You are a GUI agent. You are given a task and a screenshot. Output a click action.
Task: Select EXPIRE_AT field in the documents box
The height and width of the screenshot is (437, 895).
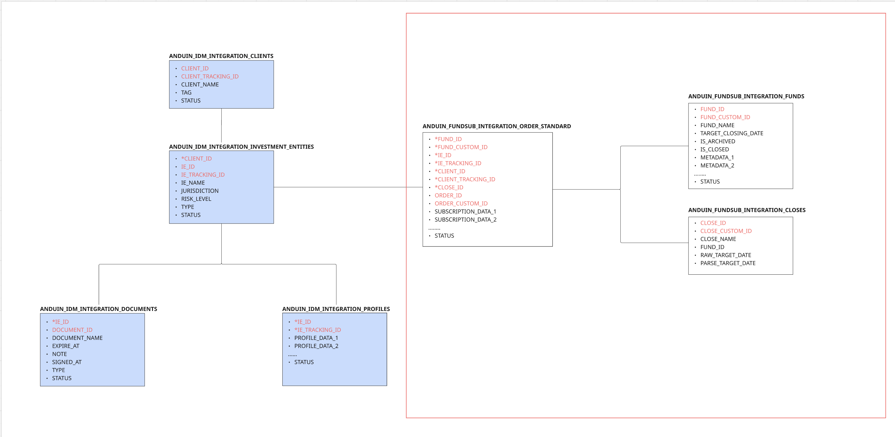[65, 346]
